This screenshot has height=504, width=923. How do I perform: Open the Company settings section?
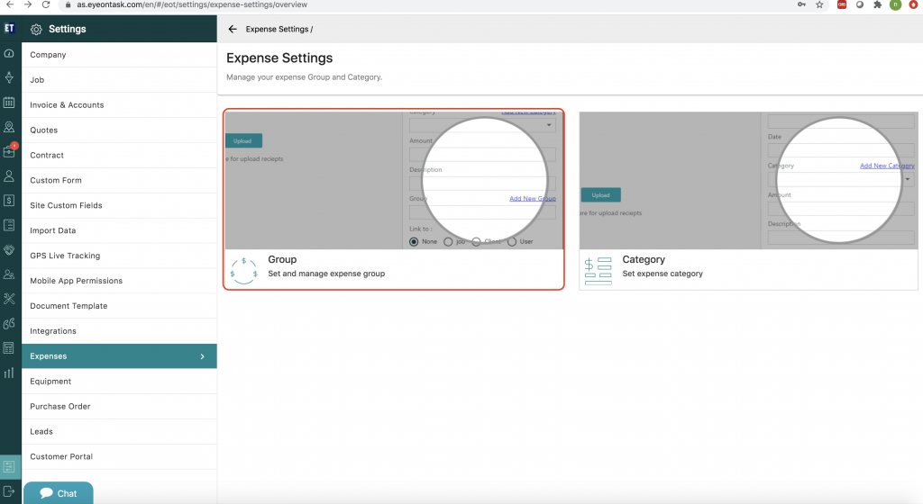(x=119, y=55)
